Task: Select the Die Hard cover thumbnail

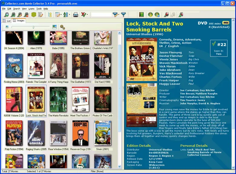Action: click(x=103, y=66)
